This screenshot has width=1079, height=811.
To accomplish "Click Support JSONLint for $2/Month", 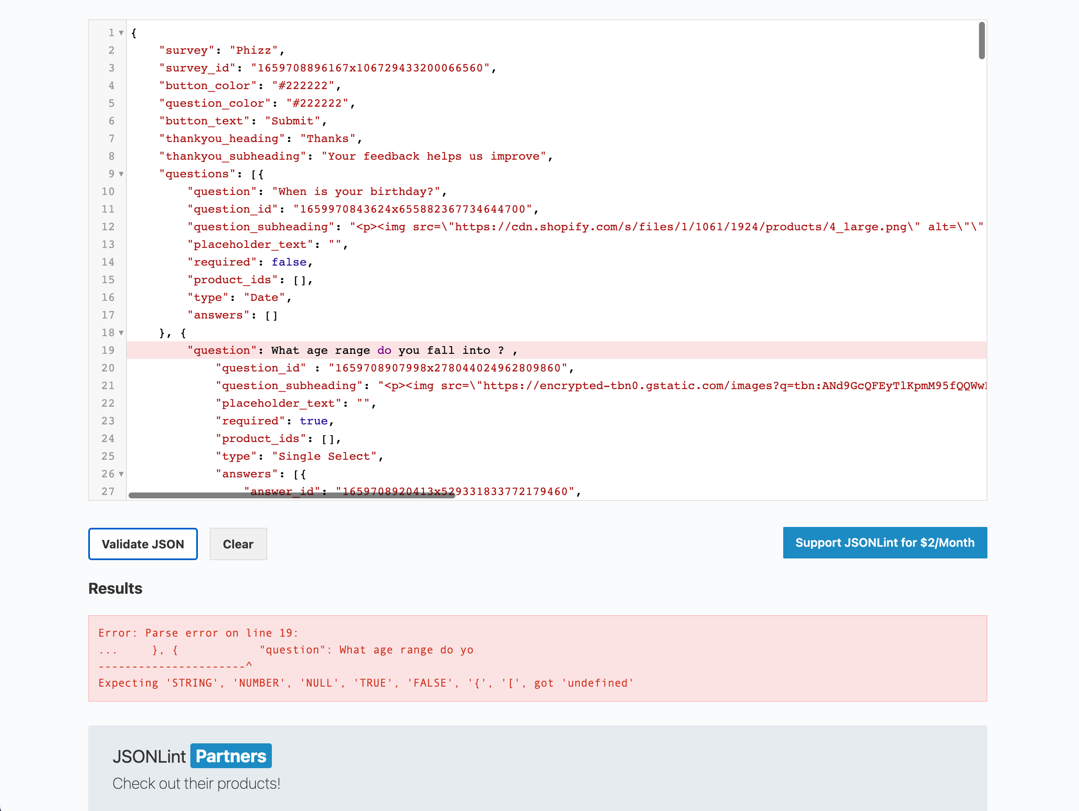I will pyautogui.click(x=885, y=542).
